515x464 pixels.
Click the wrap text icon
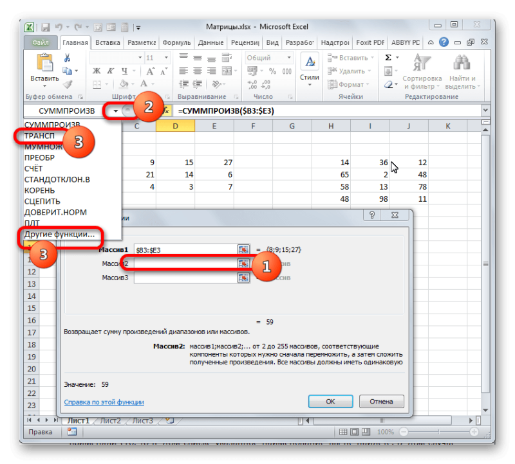point(227,57)
